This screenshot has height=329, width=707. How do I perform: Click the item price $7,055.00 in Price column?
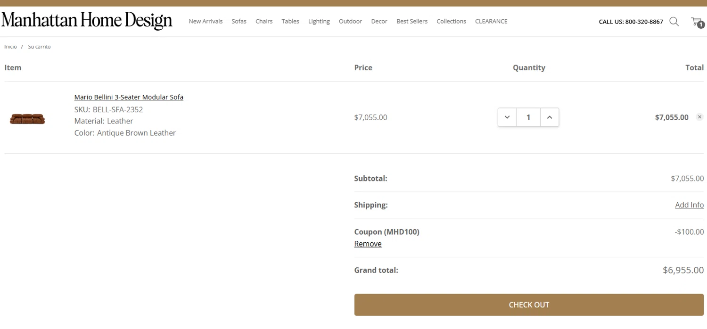click(370, 117)
